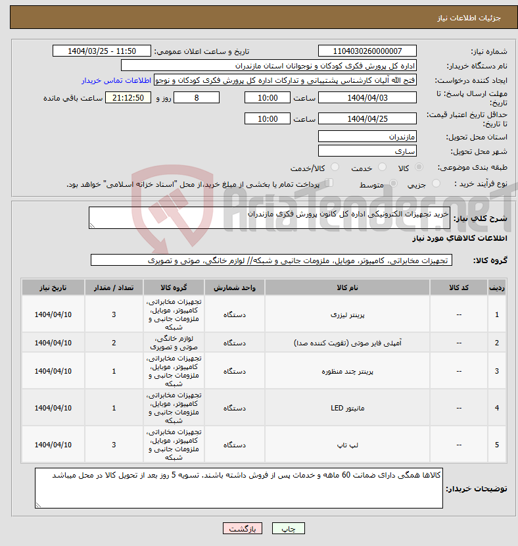Click the چاپ (print) button

tap(288, 529)
